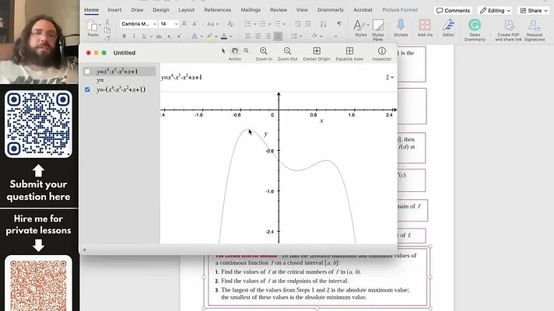
Task: Center align text
Action: pyautogui.click(x=258, y=36)
